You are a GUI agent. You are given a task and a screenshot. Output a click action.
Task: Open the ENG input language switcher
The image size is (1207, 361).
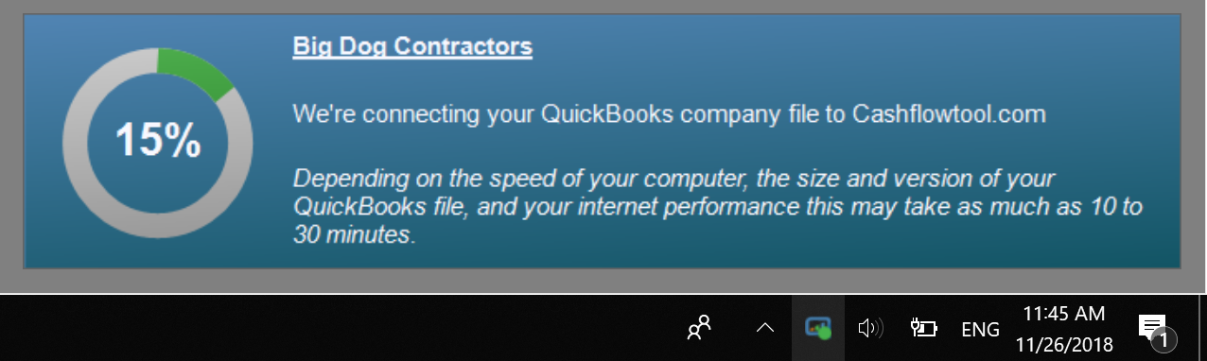pyautogui.click(x=980, y=329)
